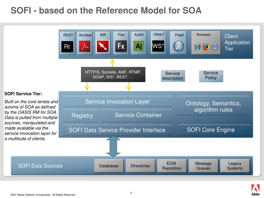Click the Flex Fx icon
The image size is (264, 198).
pyautogui.click(x=121, y=46)
